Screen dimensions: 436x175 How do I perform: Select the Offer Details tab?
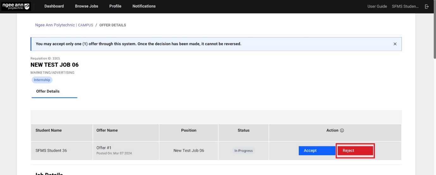tap(48, 91)
